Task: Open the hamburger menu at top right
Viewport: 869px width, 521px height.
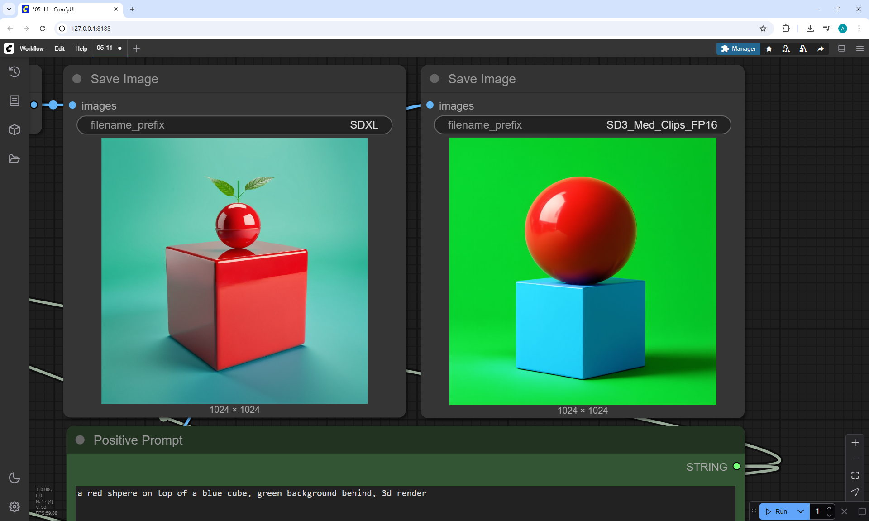Action: pyautogui.click(x=860, y=48)
